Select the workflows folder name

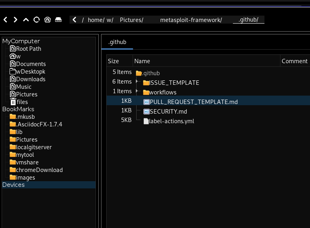[163, 92]
